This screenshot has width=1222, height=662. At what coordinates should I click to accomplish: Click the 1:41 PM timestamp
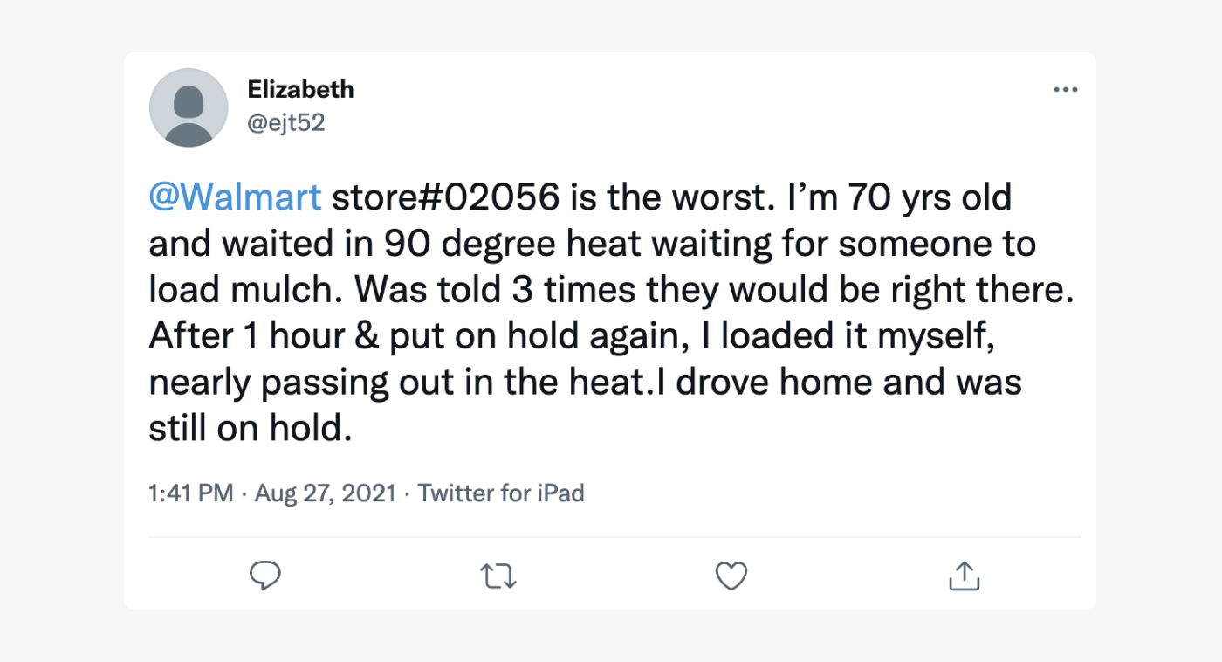pyautogui.click(x=191, y=493)
